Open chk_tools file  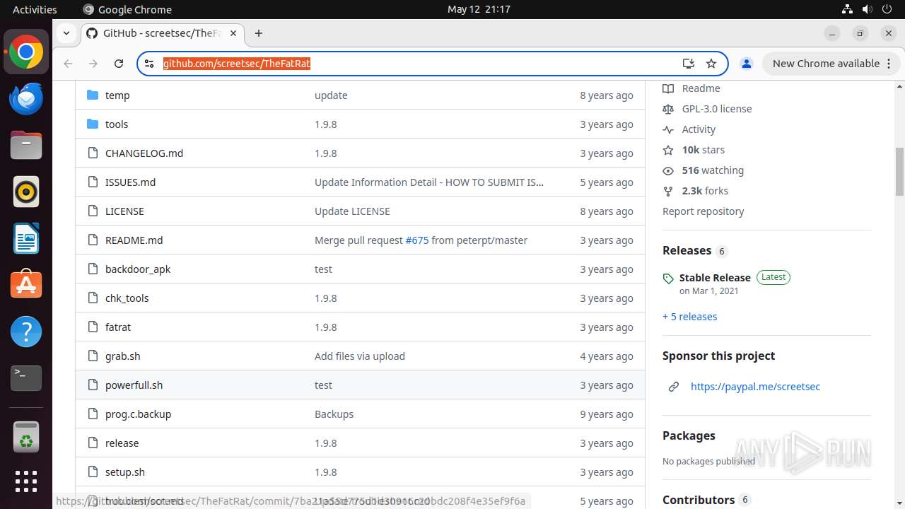[x=127, y=298]
